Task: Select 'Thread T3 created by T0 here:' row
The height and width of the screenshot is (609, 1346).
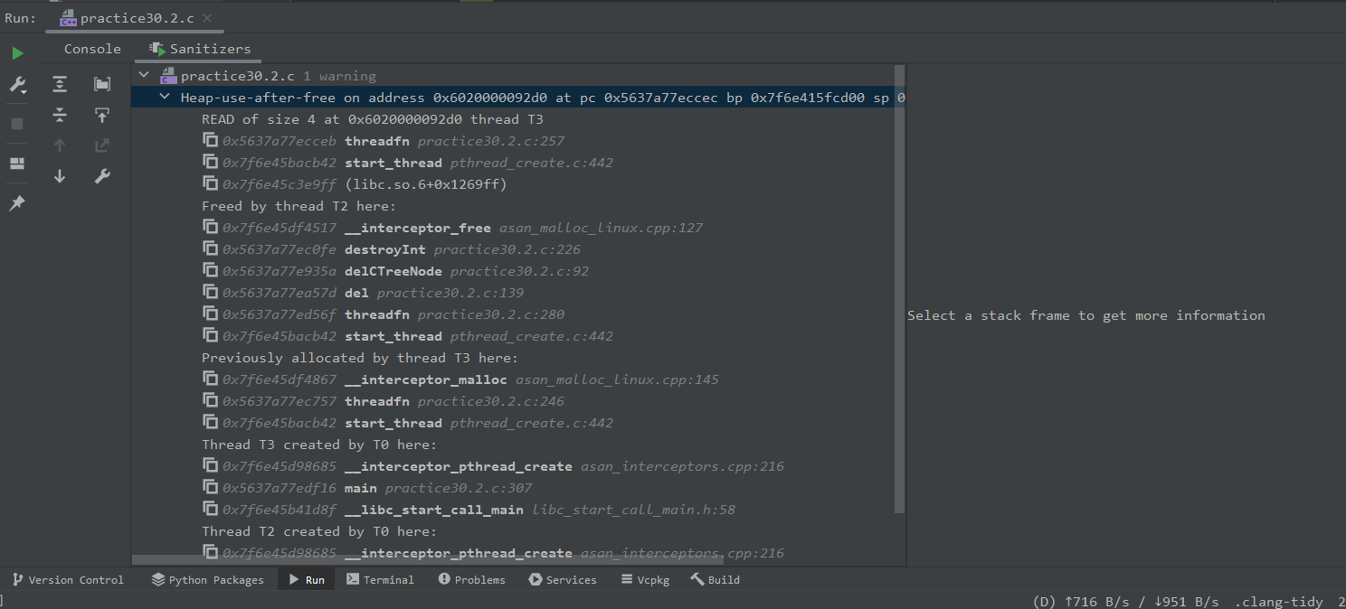Action: [319, 445]
